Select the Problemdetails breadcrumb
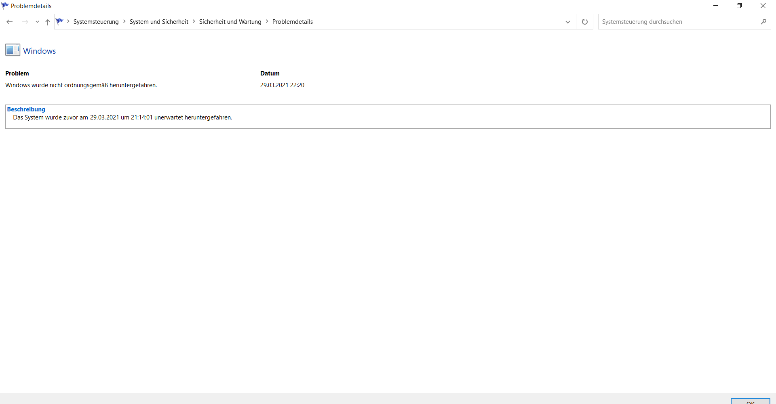Image resolution: width=776 pixels, height=404 pixels. 293,22
